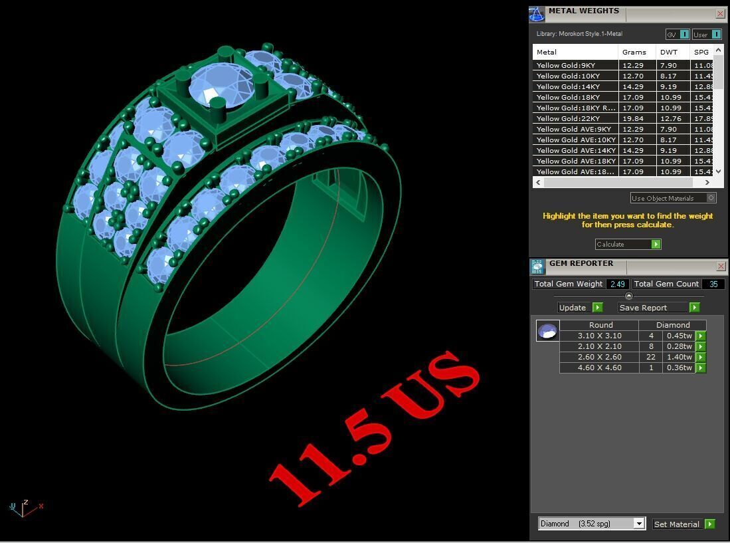Click green arrow for 2.60 X 2.60 row
Screen dimensions: 730x543
coord(701,357)
